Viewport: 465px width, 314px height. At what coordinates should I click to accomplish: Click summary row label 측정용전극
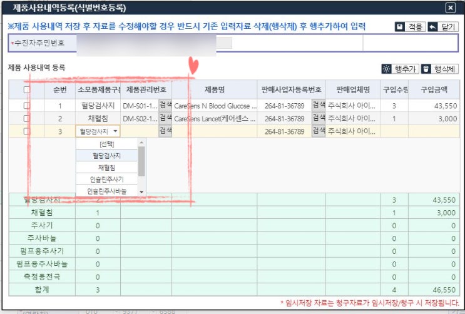(42, 276)
